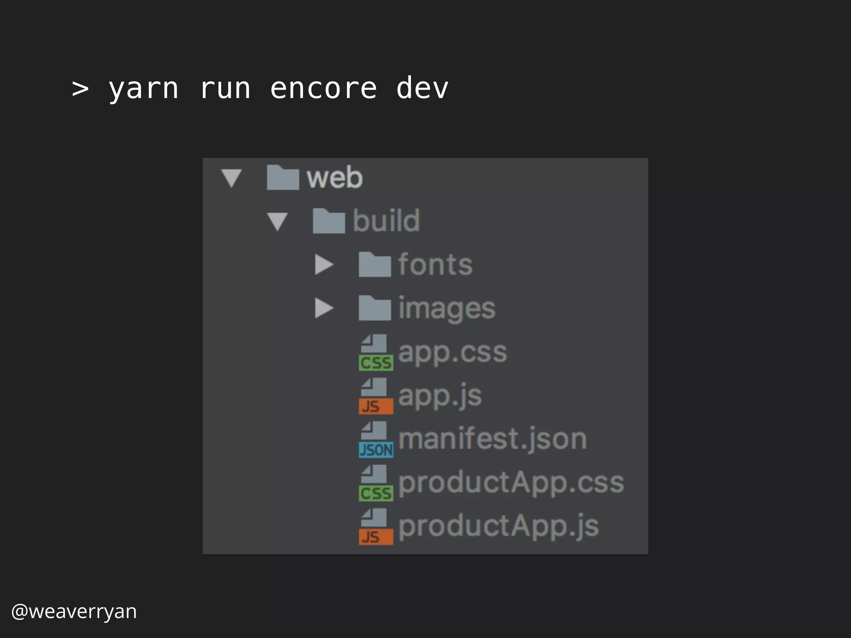Expand the images folder arrow
851x638 pixels.
pos(324,308)
